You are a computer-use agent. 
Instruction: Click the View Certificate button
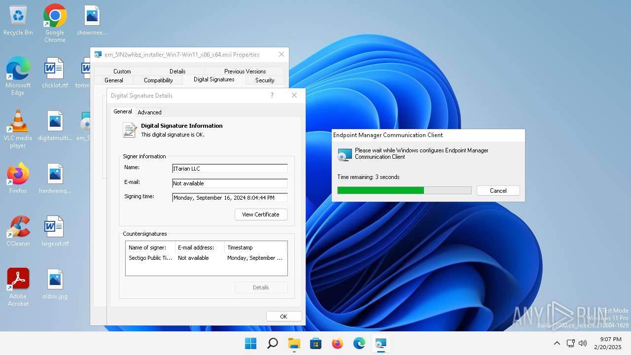coord(261,214)
